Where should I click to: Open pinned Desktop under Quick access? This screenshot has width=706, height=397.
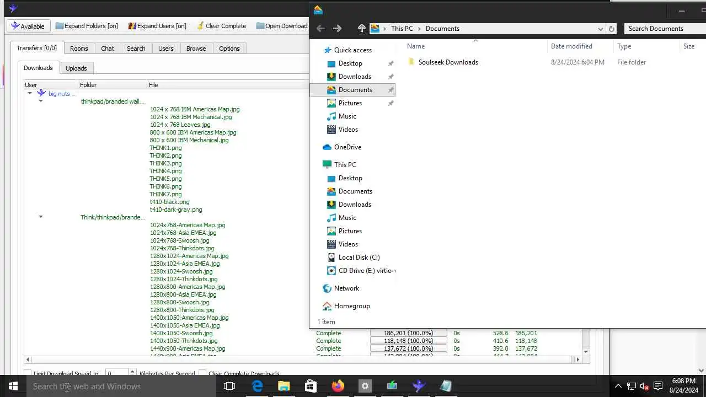[x=350, y=63]
